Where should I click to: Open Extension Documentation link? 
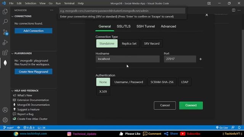point(33,100)
